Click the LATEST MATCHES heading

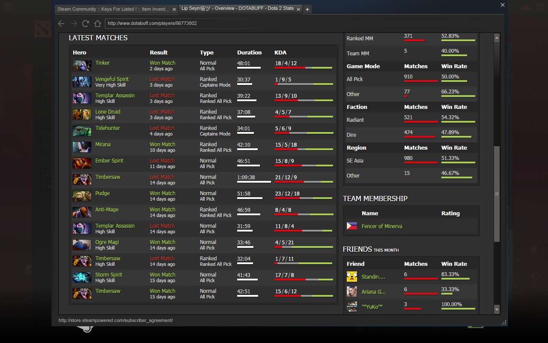[x=98, y=38]
